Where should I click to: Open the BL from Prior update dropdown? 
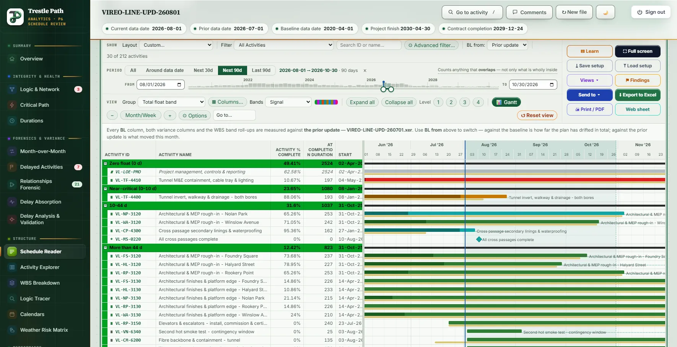click(508, 45)
